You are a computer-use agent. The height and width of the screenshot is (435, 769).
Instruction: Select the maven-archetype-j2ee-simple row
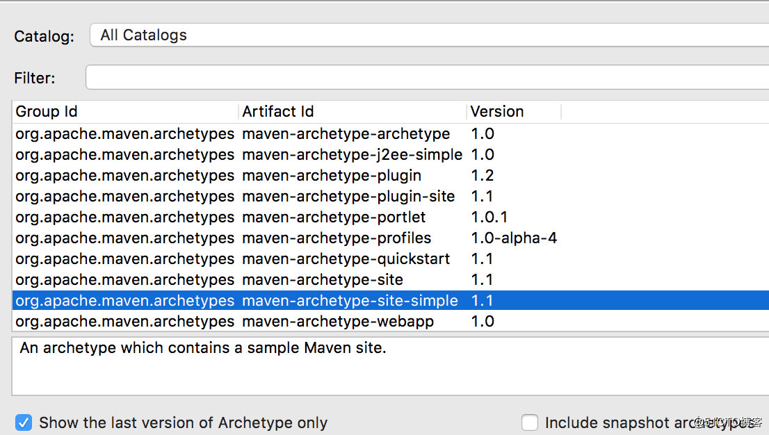(390, 155)
